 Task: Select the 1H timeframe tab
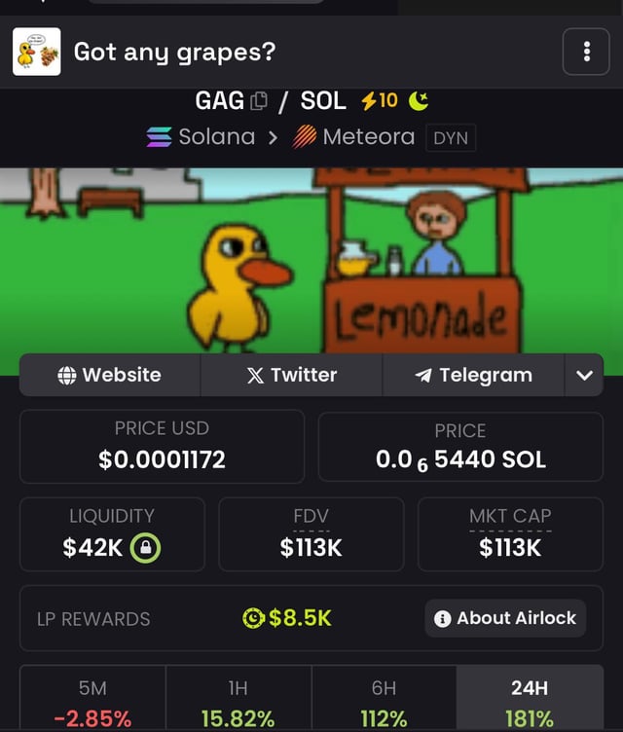pos(238,699)
